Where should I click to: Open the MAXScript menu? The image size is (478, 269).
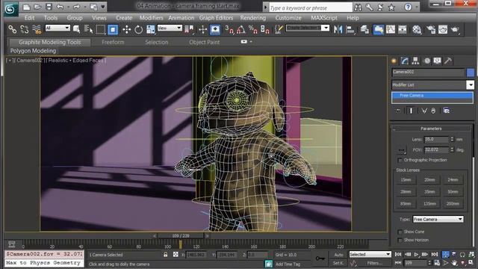click(x=324, y=18)
